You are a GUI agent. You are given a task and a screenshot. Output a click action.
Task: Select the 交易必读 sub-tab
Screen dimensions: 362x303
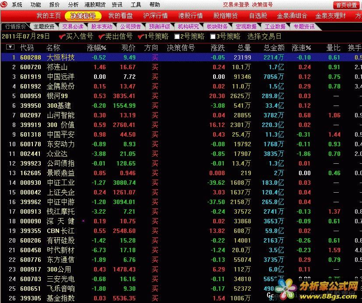(x=73, y=27)
